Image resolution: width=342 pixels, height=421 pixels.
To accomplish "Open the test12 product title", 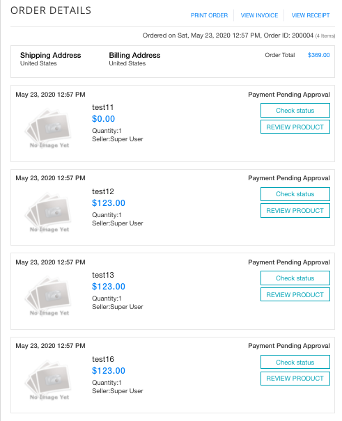I will pyautogui.click(x=102, y=191).
